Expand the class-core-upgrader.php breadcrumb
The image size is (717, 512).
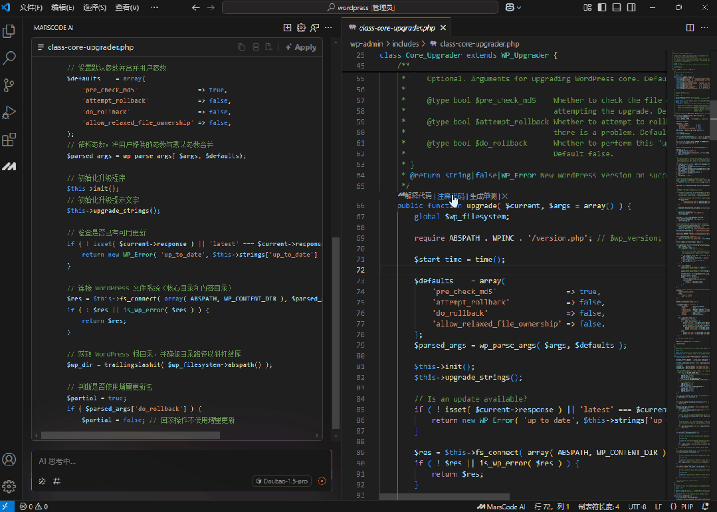pyautogui.click(x=479, y=44)
